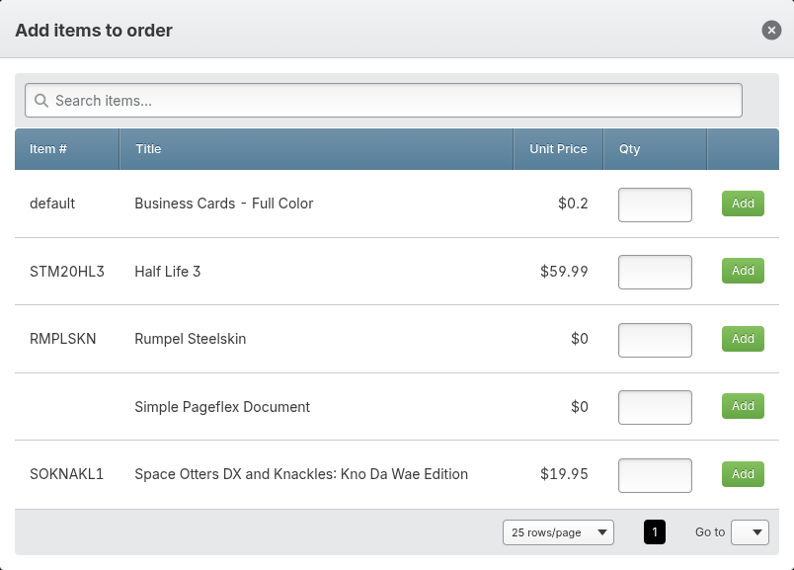Click the '$59.99' unit price
Viewport: 794px width, 570px height.
pos(564,271)
